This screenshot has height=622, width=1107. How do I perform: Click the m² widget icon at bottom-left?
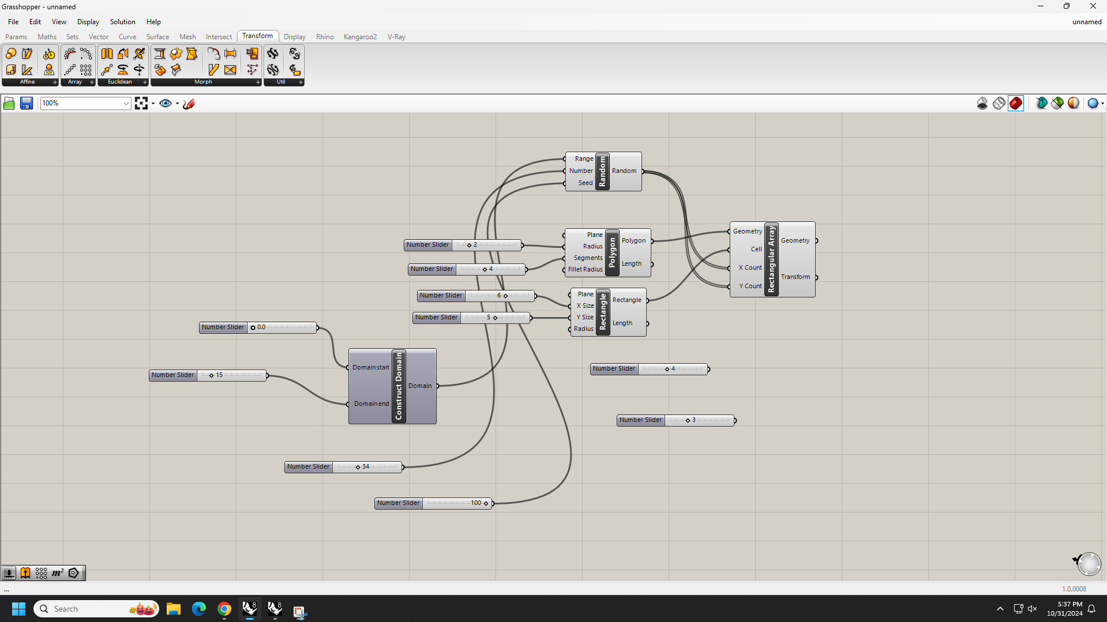click(58, 572)
